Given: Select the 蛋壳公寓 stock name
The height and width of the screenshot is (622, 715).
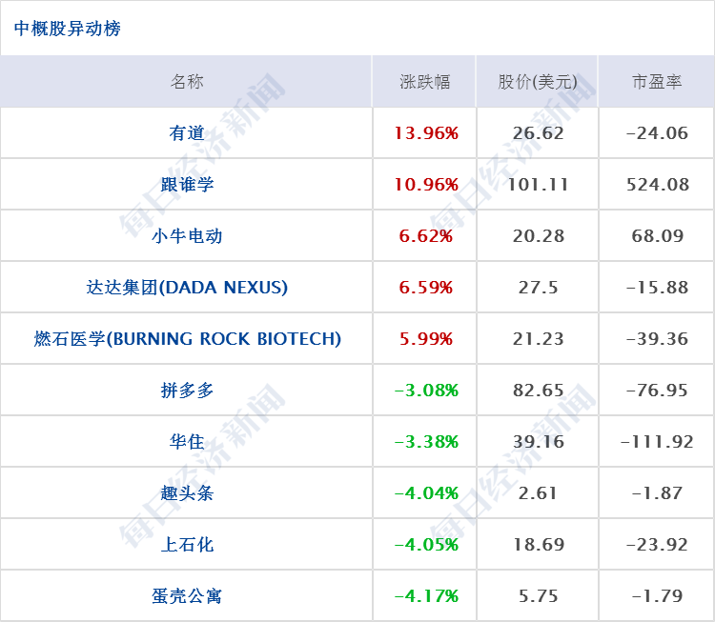Looking at the screenshot, I should tap(187, 596).
